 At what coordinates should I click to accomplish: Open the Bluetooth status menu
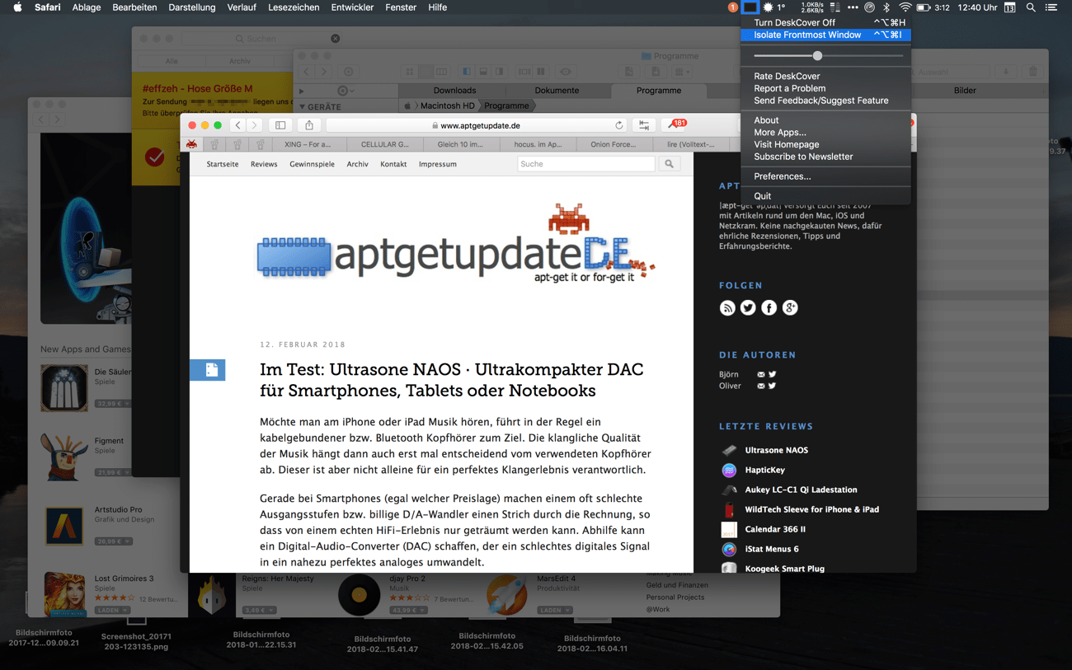pyautogui.click(x=886, y=7)
